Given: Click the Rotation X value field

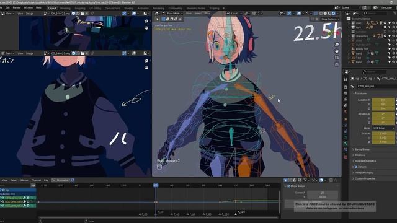Looking at the screenshot, I should 383,114.
